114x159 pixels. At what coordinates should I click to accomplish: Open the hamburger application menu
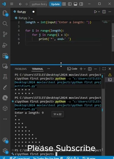tap(12, 4)
